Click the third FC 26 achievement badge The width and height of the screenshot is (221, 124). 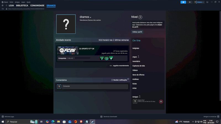[x=111, y=58]
